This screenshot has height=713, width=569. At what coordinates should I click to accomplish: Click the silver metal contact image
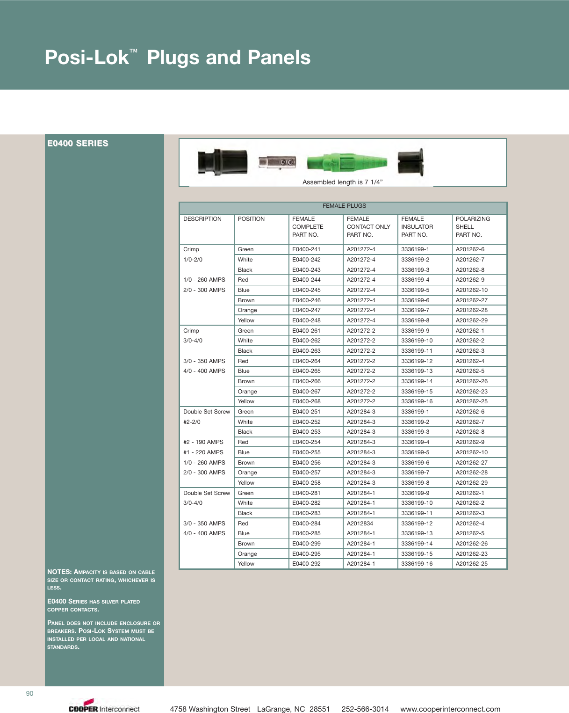pyautogui.click(x=277, y=162)
